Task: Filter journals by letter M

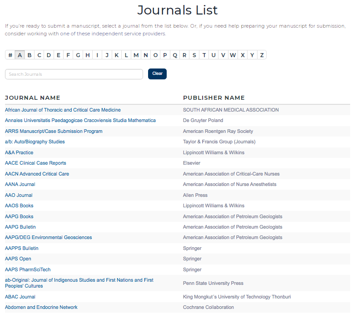Action: 136,55
